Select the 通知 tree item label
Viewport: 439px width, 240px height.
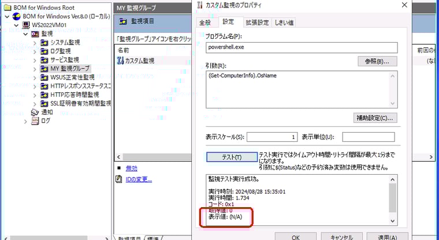click(47, 112)
